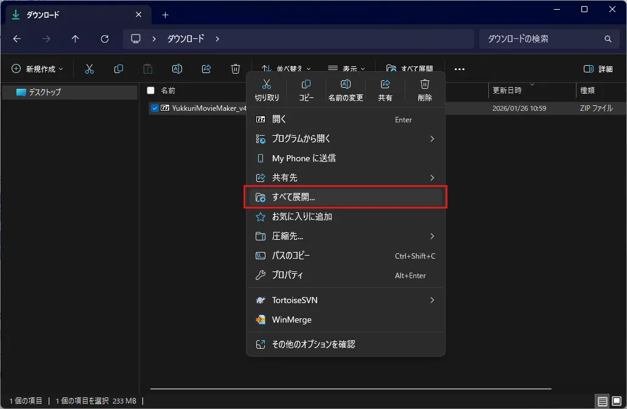The width and height of the screenshot is (627, 409).
Task: Click the Cut scissors icon in toolbar
Action: tap(89, 69)
